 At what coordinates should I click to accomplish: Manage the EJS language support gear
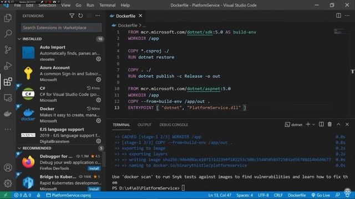click(x=99, y=142)
